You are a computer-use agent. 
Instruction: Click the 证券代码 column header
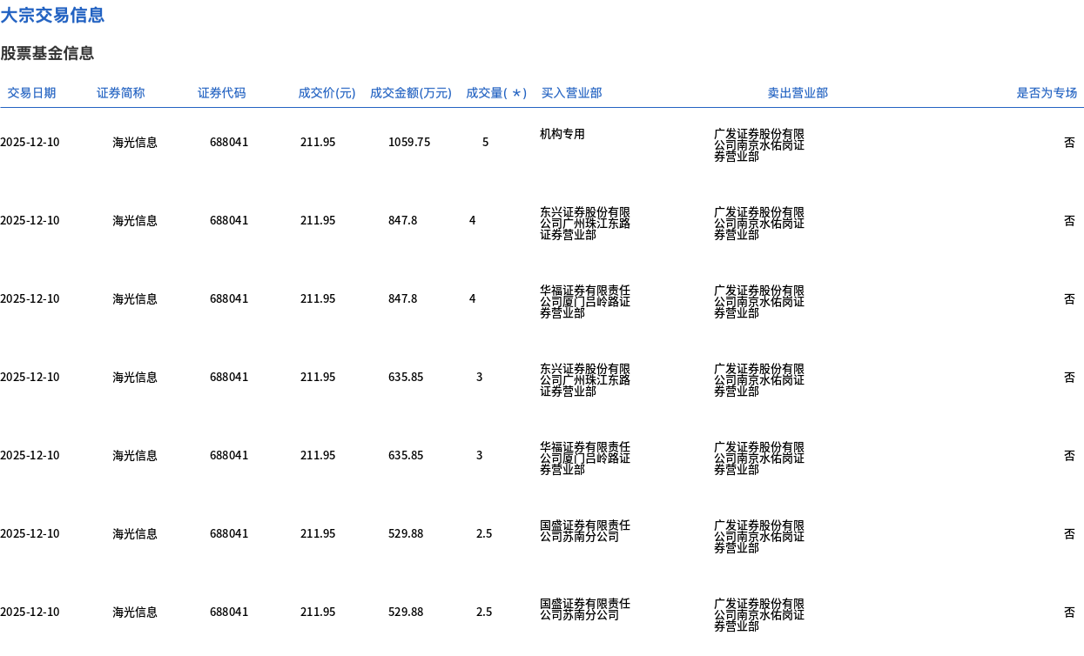(x=222, y=93)
